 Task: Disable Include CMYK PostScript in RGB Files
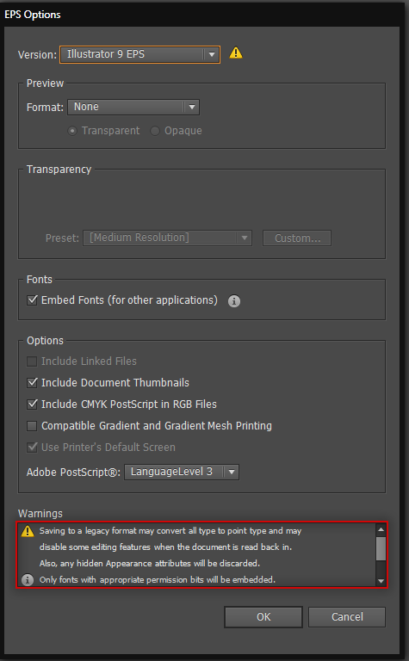(x=32, y=405)
